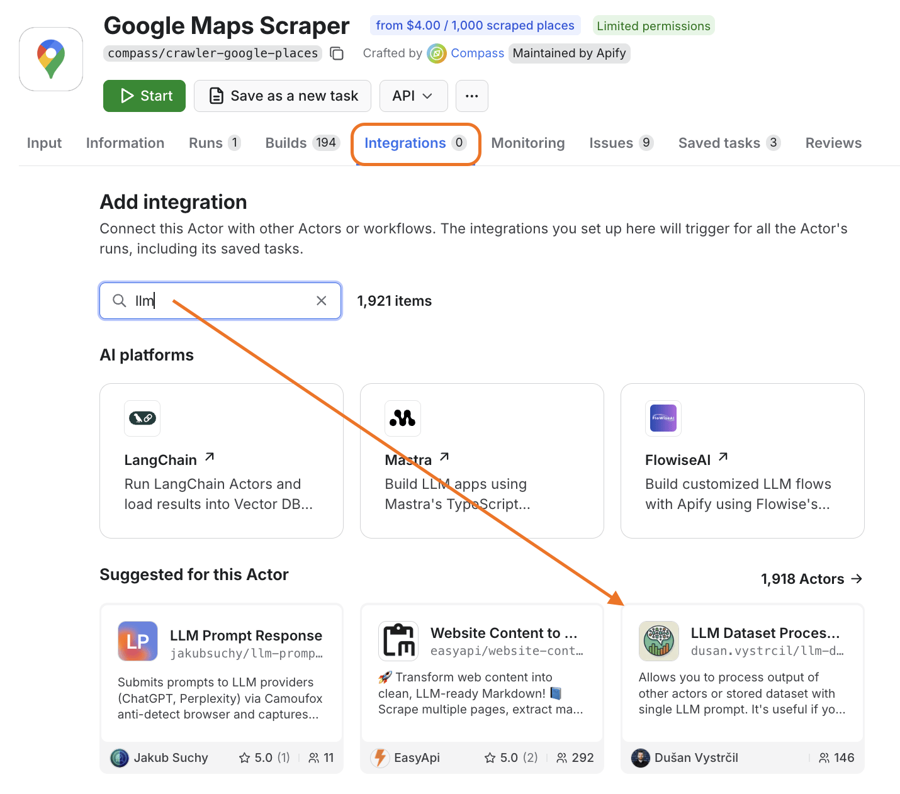The height and width of the screenshot is (794, 900).
Task: Click the 1,921 items count text
Action: pyautogui.click(x=395, y=301)
